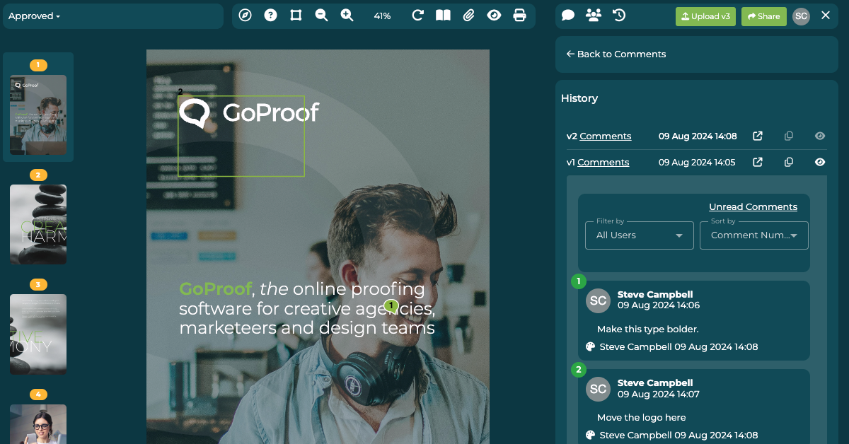Image resolution: width=849 pixels, height=444 pixels.
Task: Select comment 2 green number badge
Action: [x=579, y=370]
